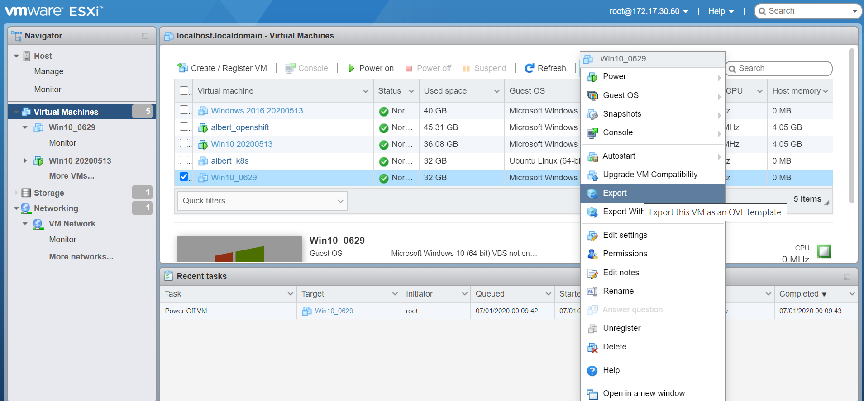864x401 pixels.
Task: Click the Host server icon in the Navigator
Action: [27, 56]
